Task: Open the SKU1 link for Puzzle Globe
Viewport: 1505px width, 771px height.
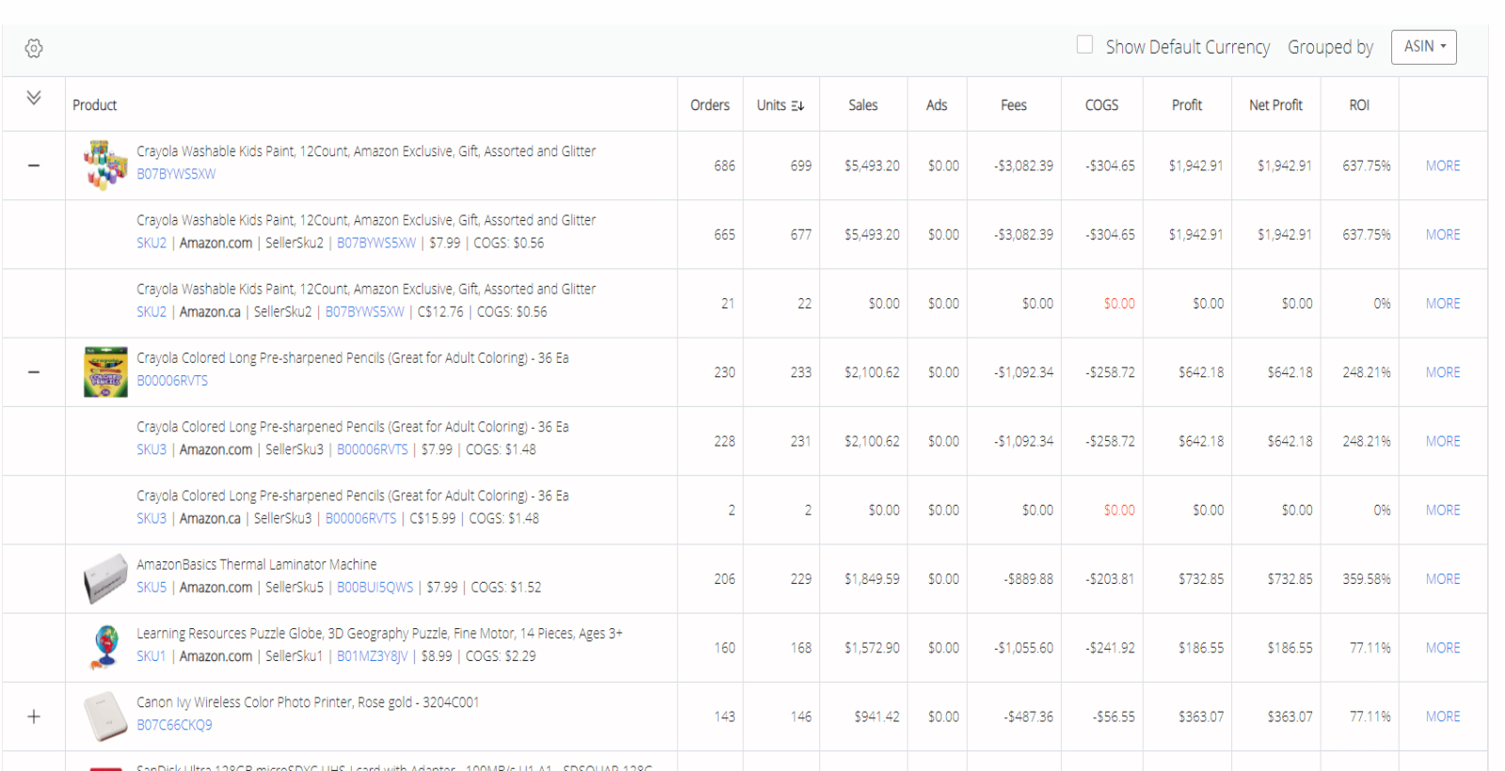Action: [150, 656]
